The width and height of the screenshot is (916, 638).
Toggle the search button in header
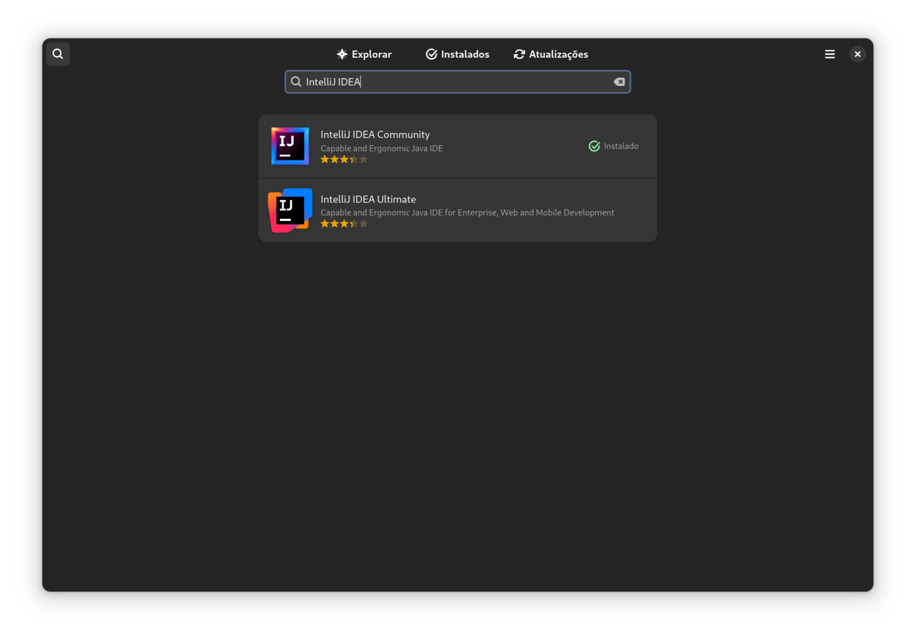coord(58,54)
